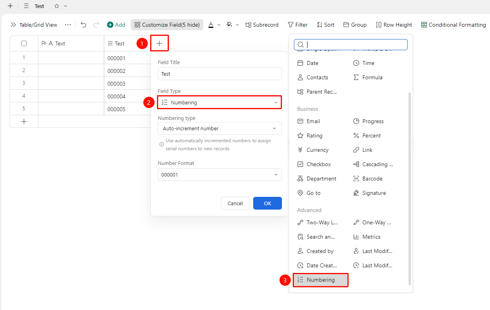Screen dimensions: 490x310
Task: Open the fill color dropdown arrow
Action: (237, 25)
